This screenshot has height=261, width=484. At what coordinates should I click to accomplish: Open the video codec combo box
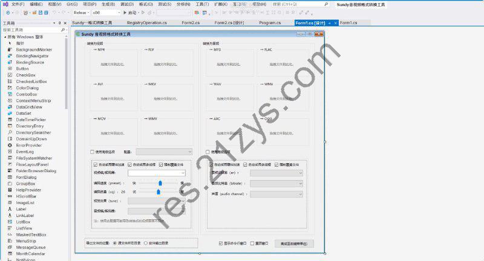(x=157, y=173)
